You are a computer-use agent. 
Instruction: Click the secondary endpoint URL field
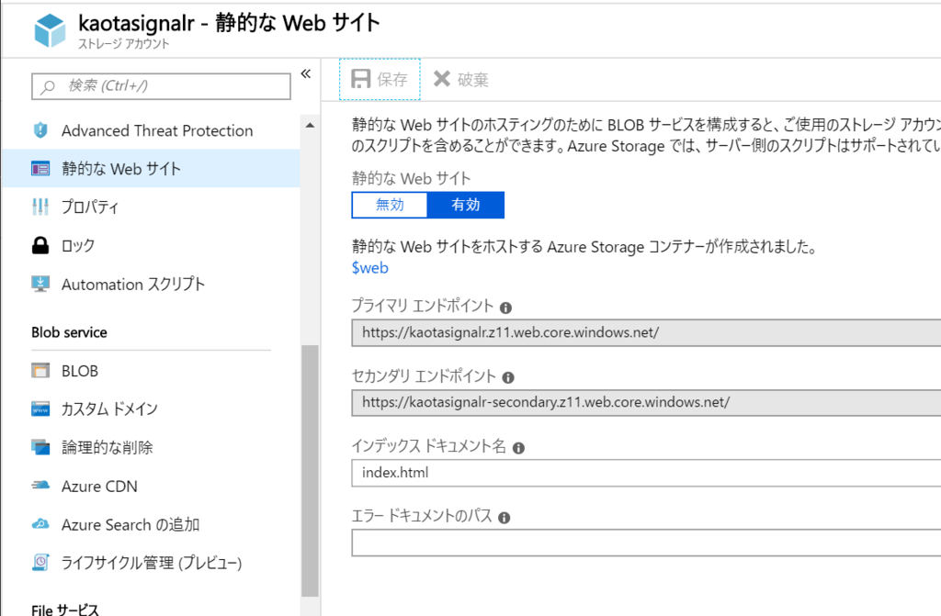tap(646, 402)
